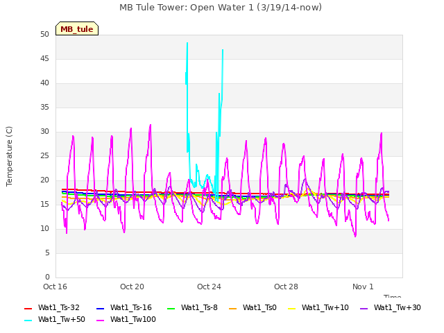
Task: Click the Oct 16 x-axis tick label
Action: point(55,287)
